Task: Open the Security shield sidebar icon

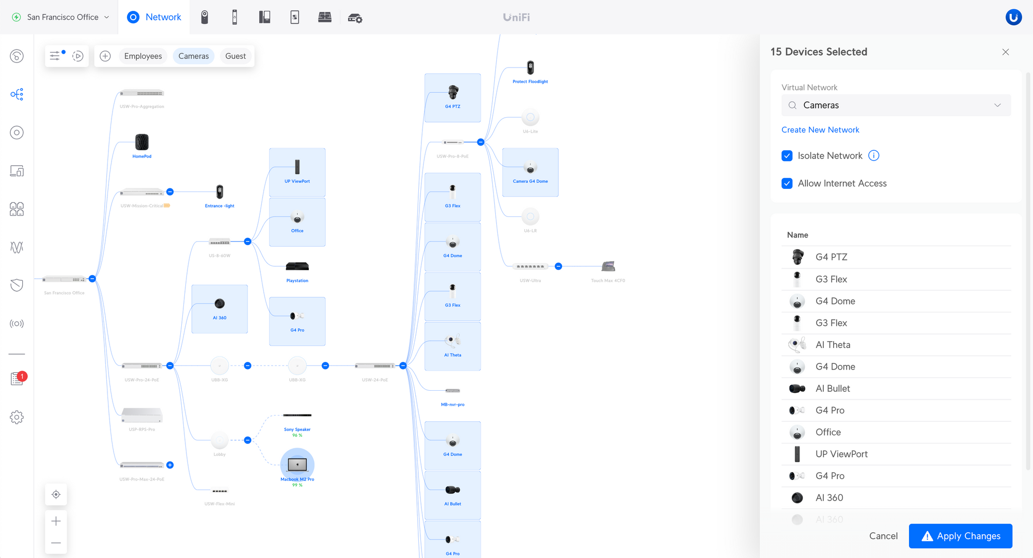Action: 17,285
